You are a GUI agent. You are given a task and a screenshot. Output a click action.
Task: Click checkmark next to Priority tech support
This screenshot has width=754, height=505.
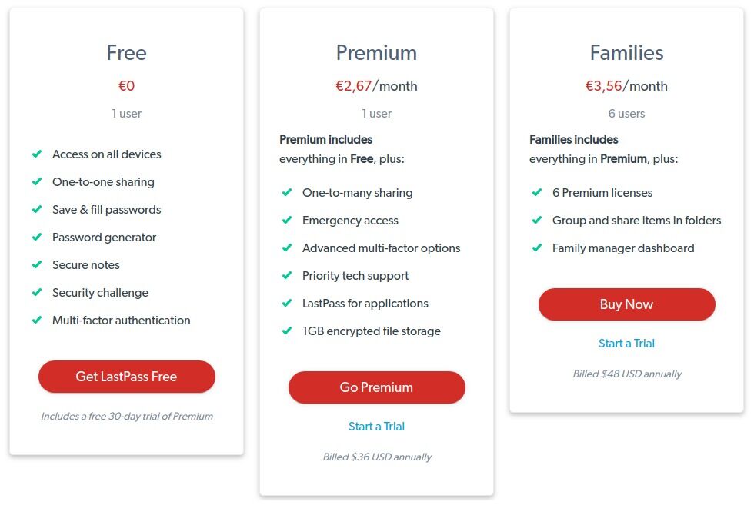[x=287, y=276]
